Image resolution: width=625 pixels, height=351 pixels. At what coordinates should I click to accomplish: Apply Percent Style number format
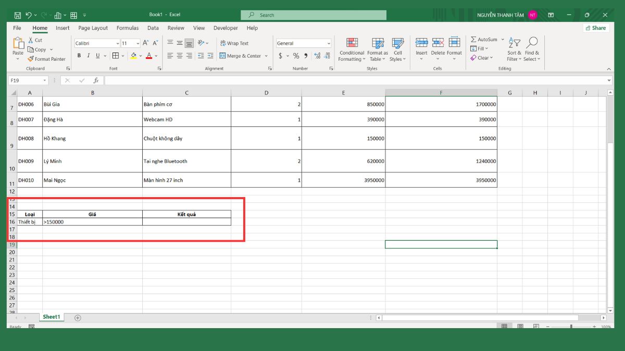tap(296, 55)
